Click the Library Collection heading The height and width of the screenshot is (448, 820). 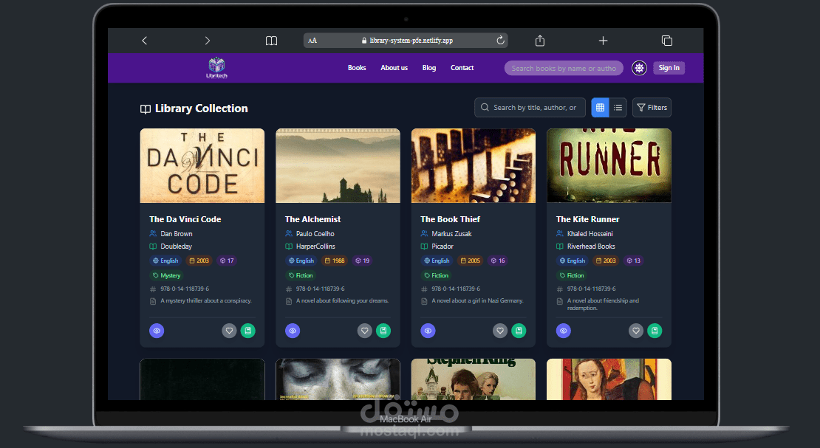point(202,108)
